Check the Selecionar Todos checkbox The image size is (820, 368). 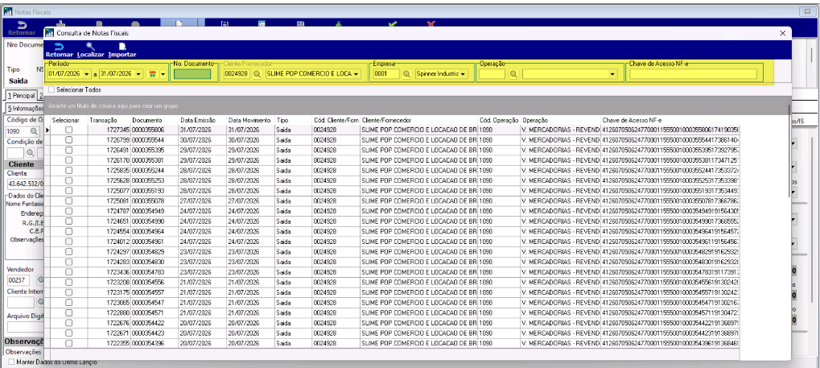52,89
